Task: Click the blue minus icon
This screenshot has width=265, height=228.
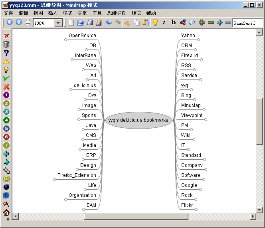Action: 228,22
